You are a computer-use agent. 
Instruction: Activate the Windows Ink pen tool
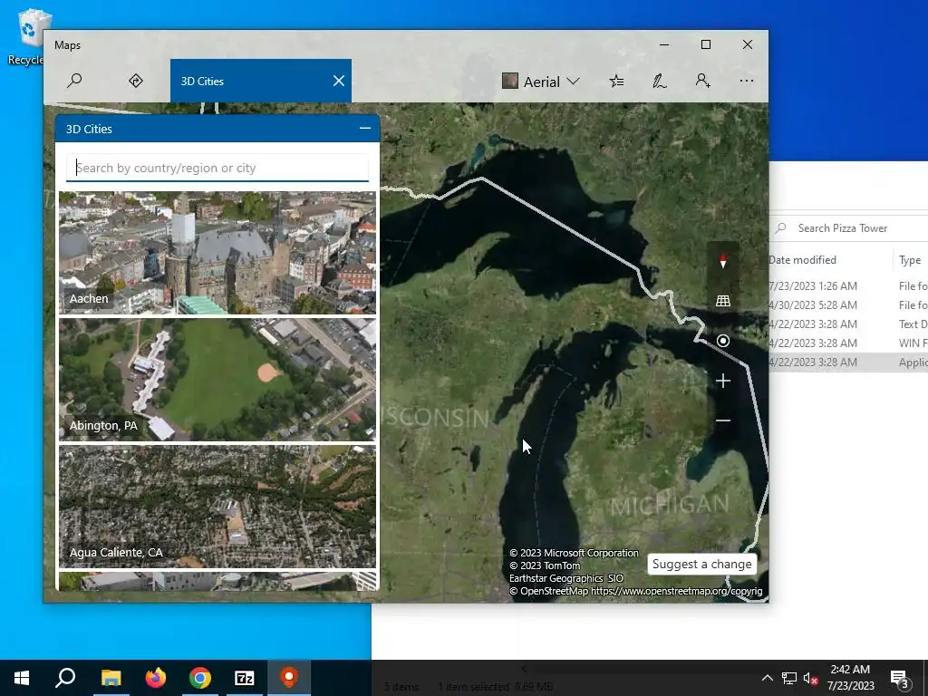[660, 81]
